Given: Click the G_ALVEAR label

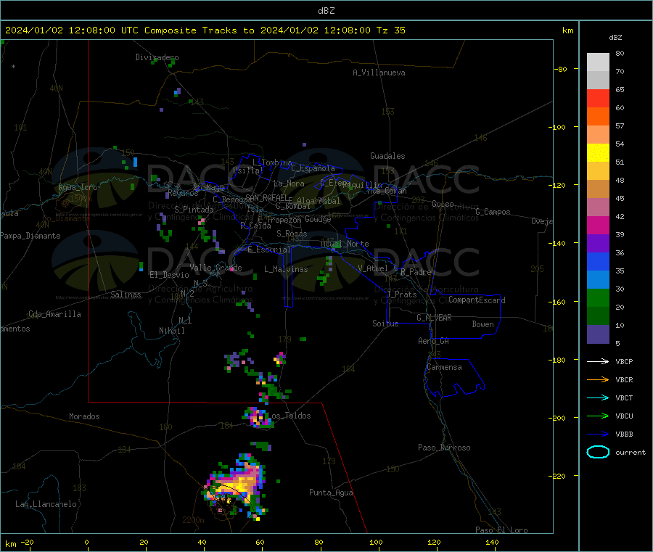Looking at the screenshot, I should 434,318.
